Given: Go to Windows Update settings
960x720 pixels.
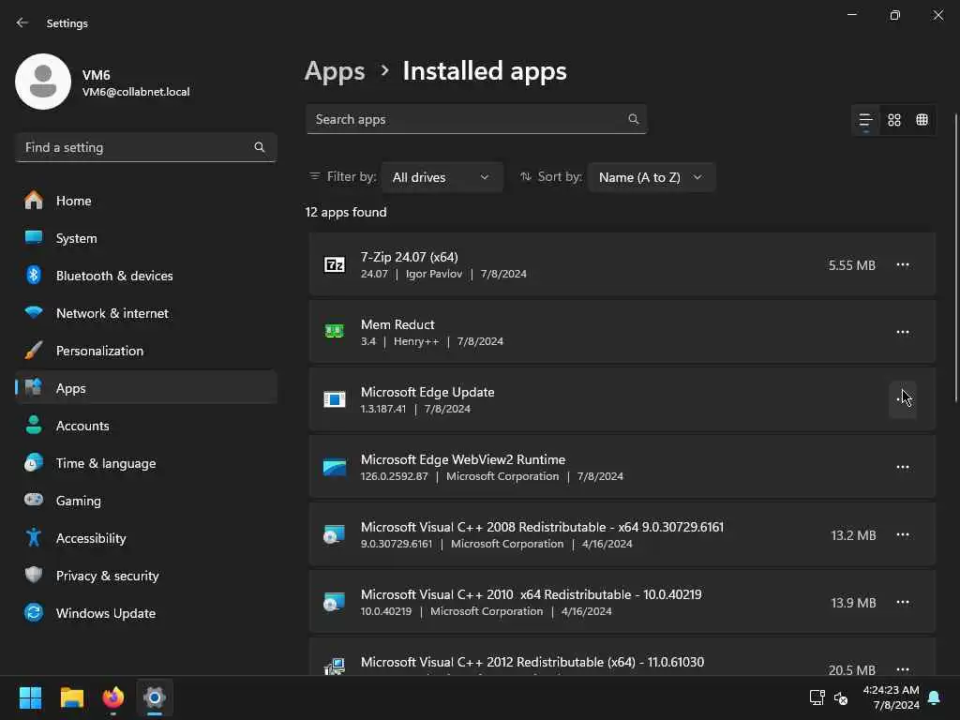Looking at the screenshot, I should click(105, 613).
